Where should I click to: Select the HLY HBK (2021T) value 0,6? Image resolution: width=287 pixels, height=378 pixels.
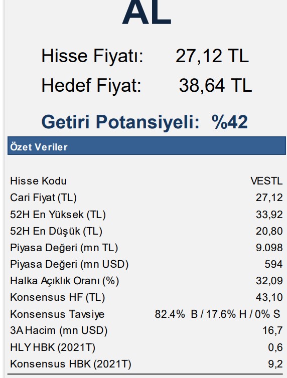[275, 347]
